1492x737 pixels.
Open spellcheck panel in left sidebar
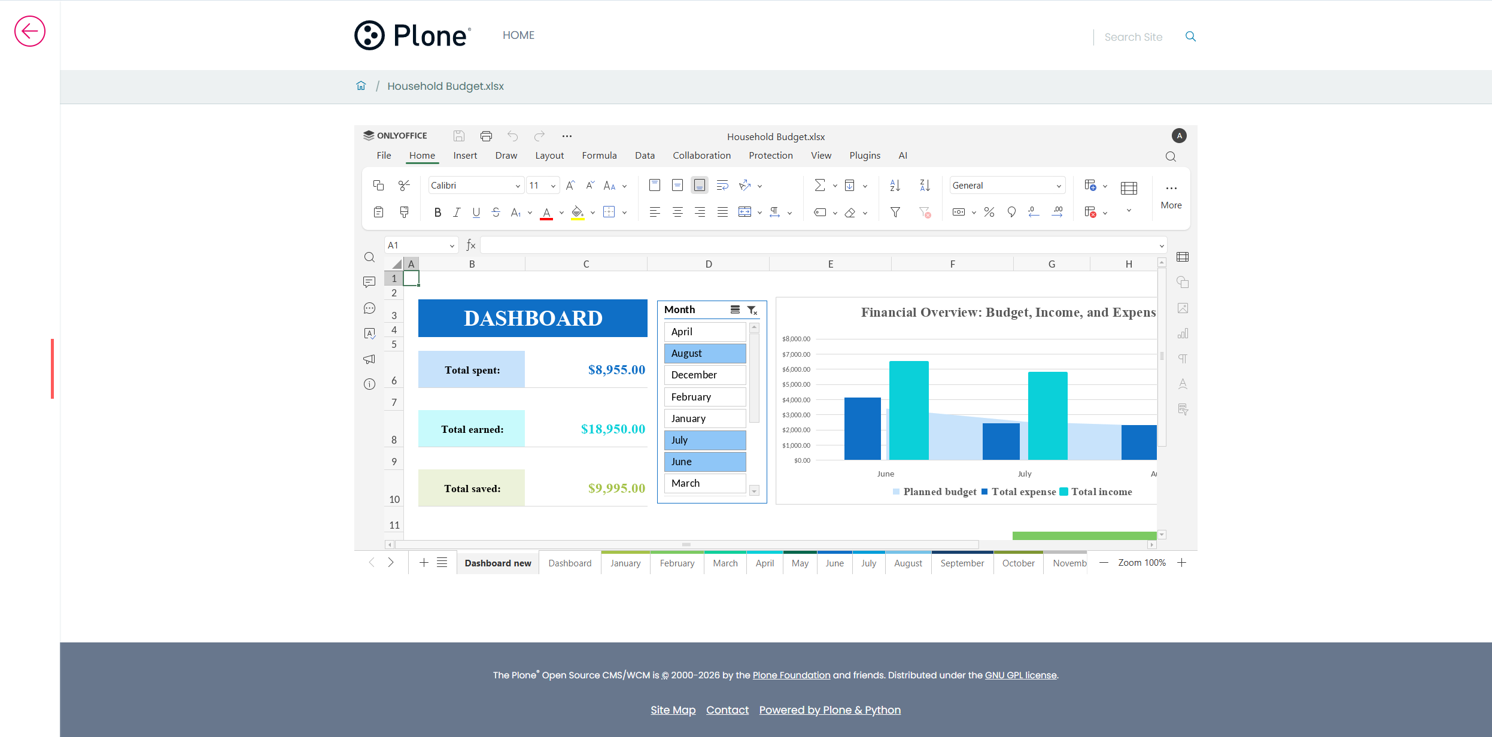[369, 333]
